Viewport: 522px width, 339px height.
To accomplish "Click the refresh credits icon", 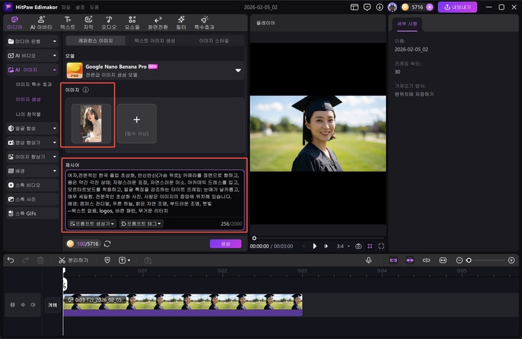I will point(107,243).
